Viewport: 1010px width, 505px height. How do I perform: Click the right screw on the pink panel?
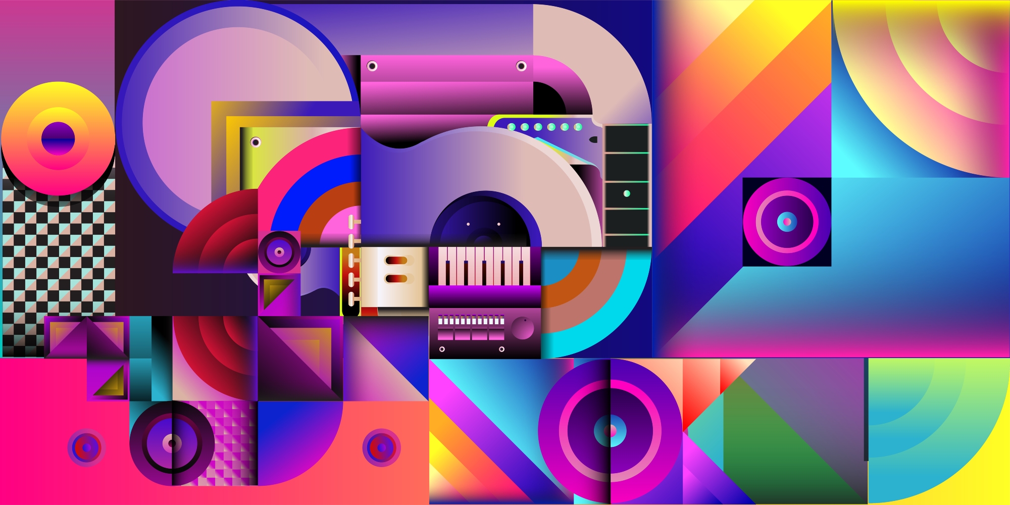pos(521,66)
